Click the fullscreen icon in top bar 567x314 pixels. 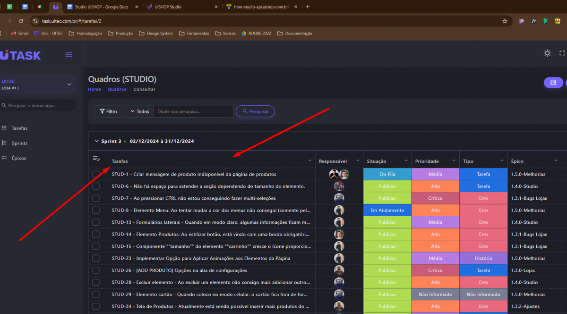click(x=562, y=53)
